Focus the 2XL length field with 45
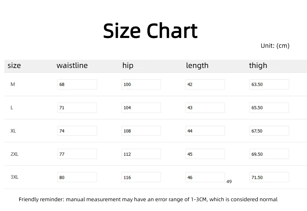This screenshot has height=211, width=307. pos(205,154)
